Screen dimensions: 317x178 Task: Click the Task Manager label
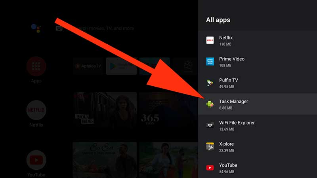pyautogui.click(x=233, y=102)
